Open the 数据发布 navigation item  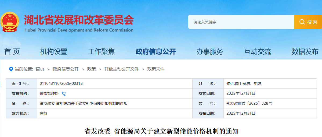pyautogui.click(x=305, y=51)
